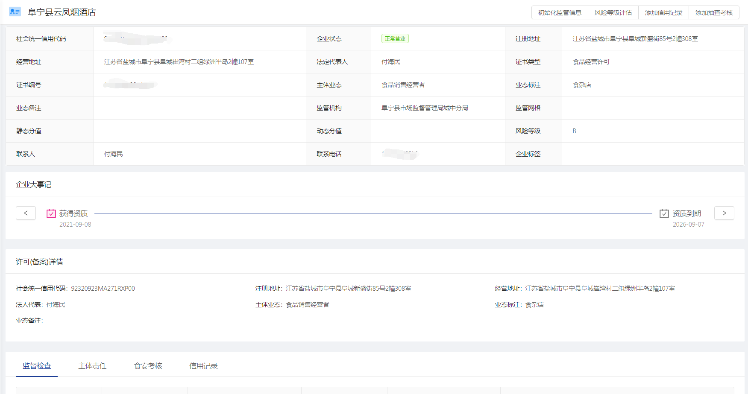Go to previous timeline events with left arrow

coord(26,213)
